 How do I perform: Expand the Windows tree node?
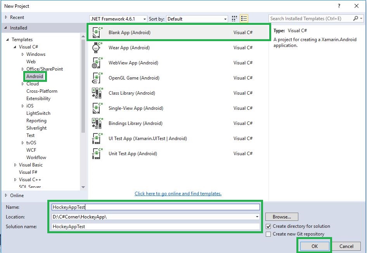23,54
